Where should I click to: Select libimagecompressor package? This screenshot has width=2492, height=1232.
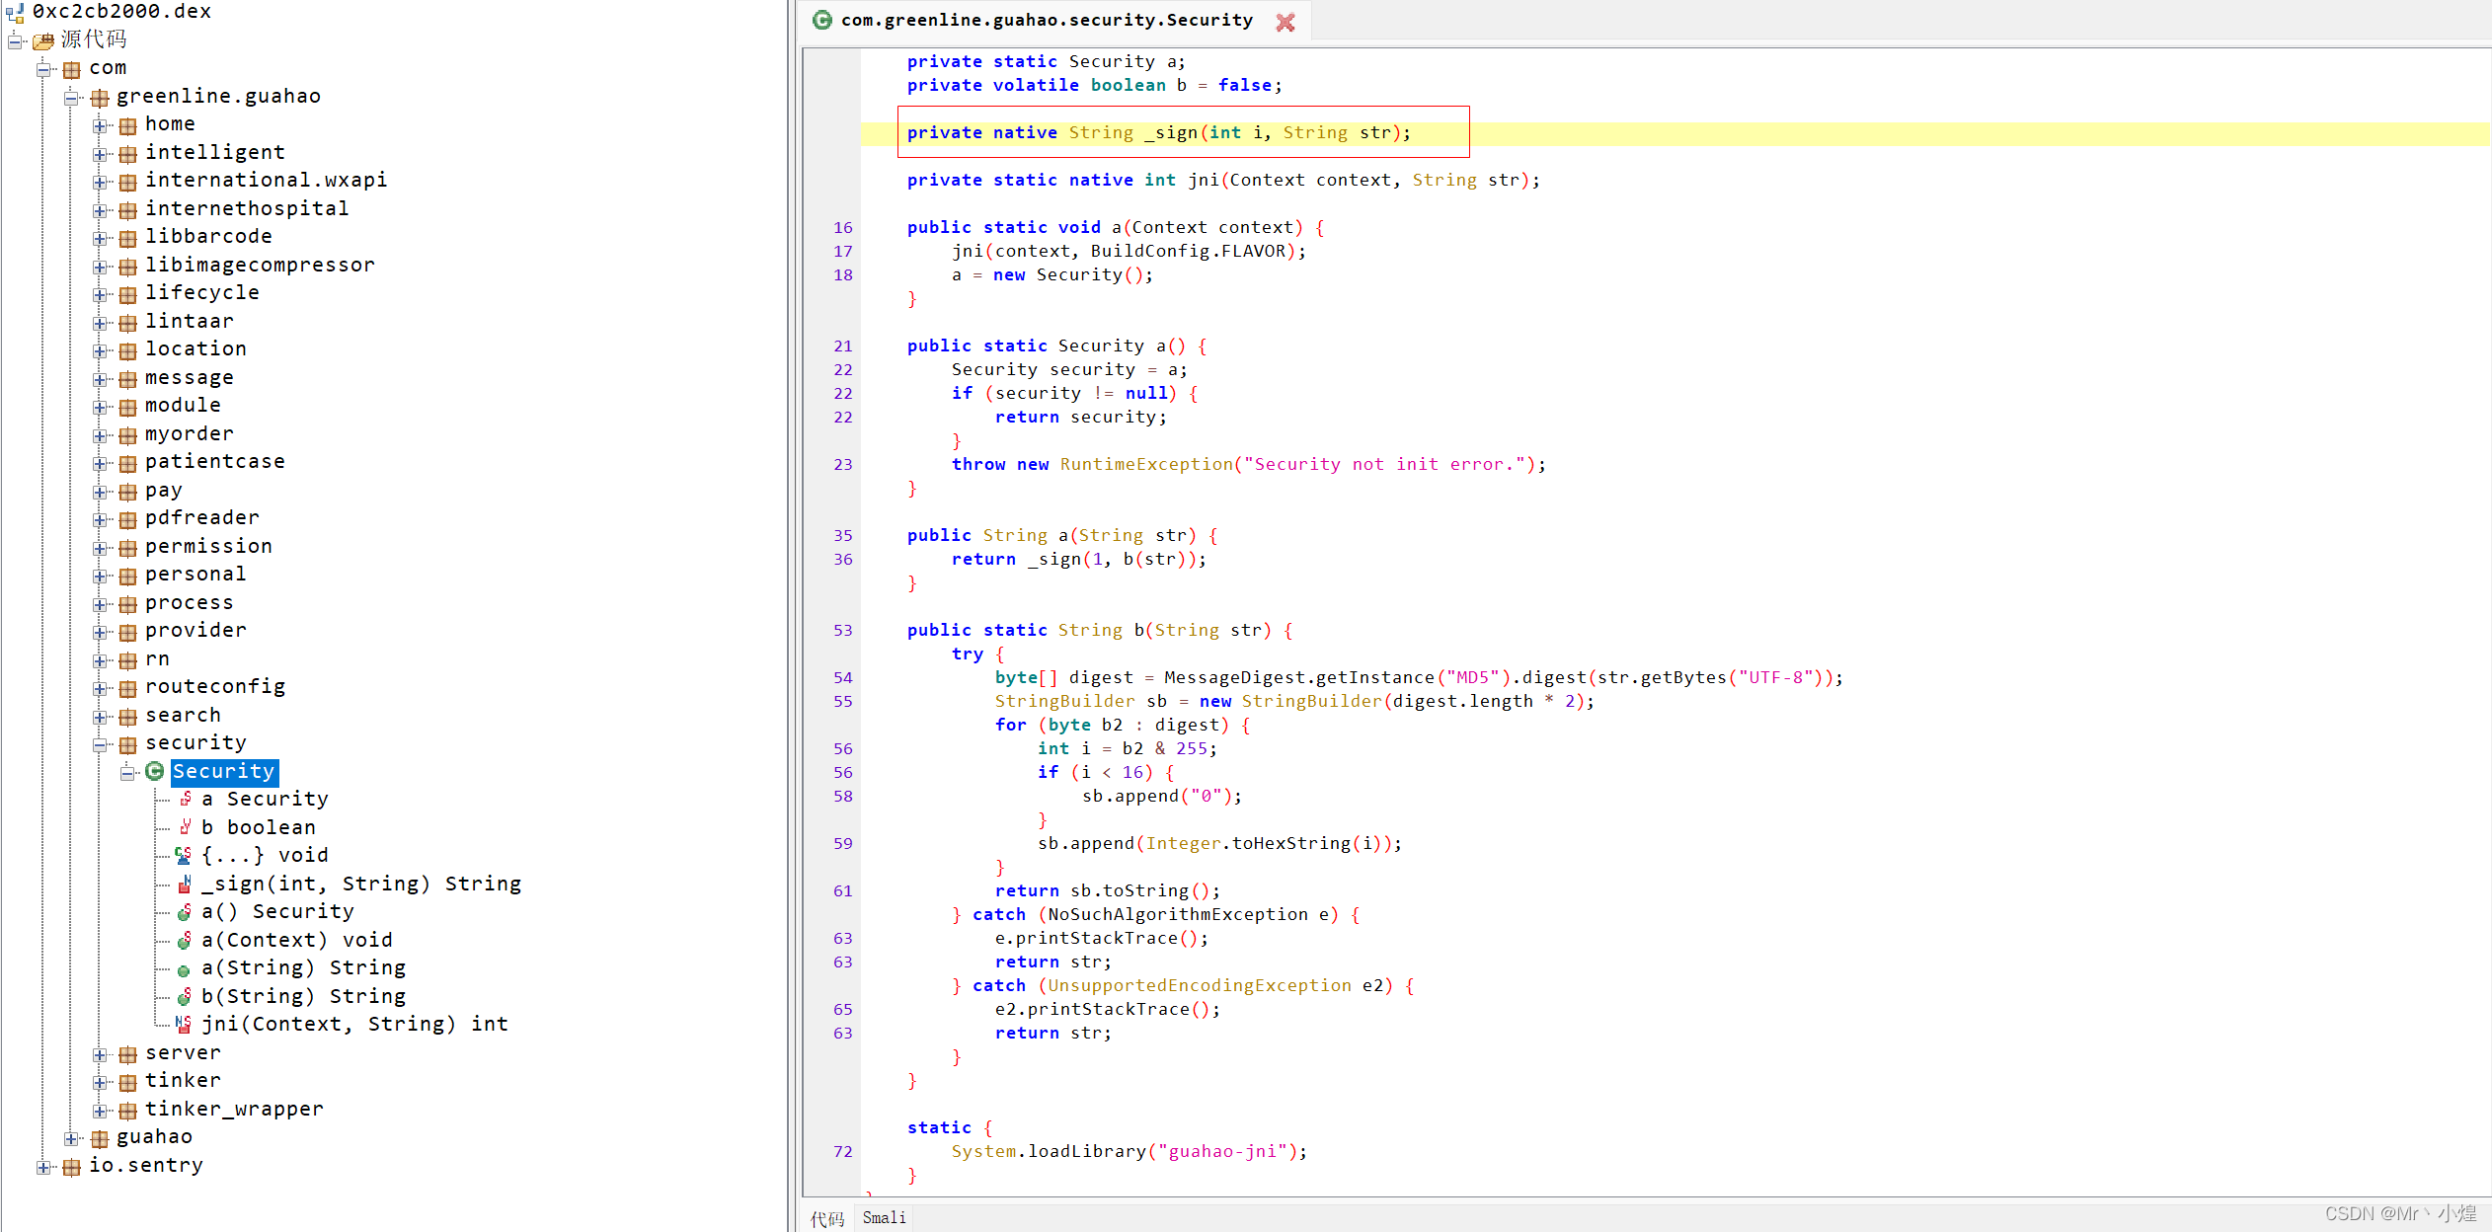point(260,265)
